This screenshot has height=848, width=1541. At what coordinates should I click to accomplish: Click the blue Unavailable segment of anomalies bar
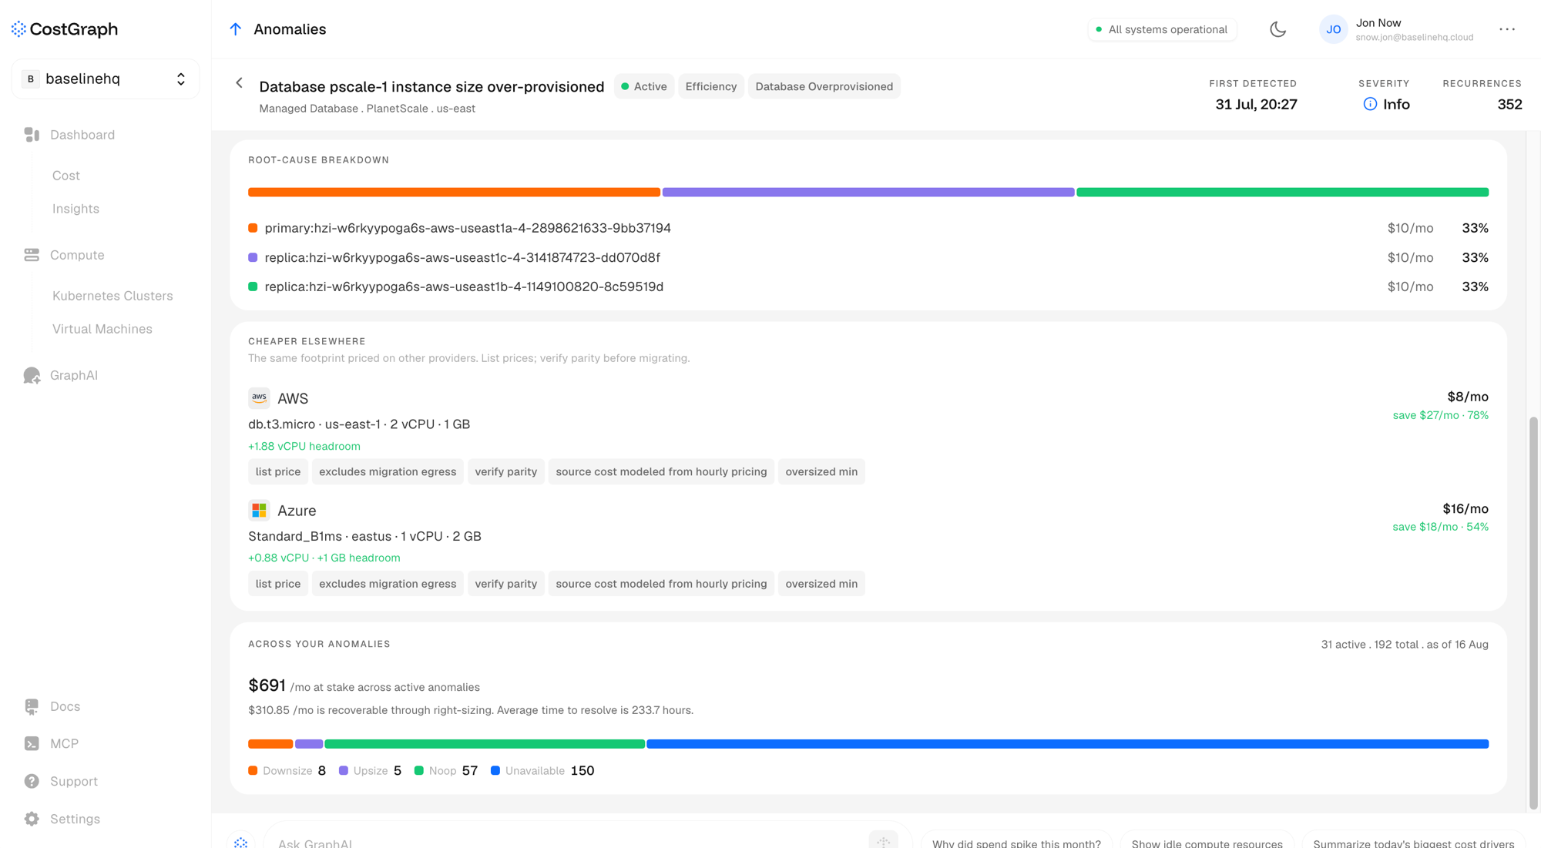[x=1067, y=744]
